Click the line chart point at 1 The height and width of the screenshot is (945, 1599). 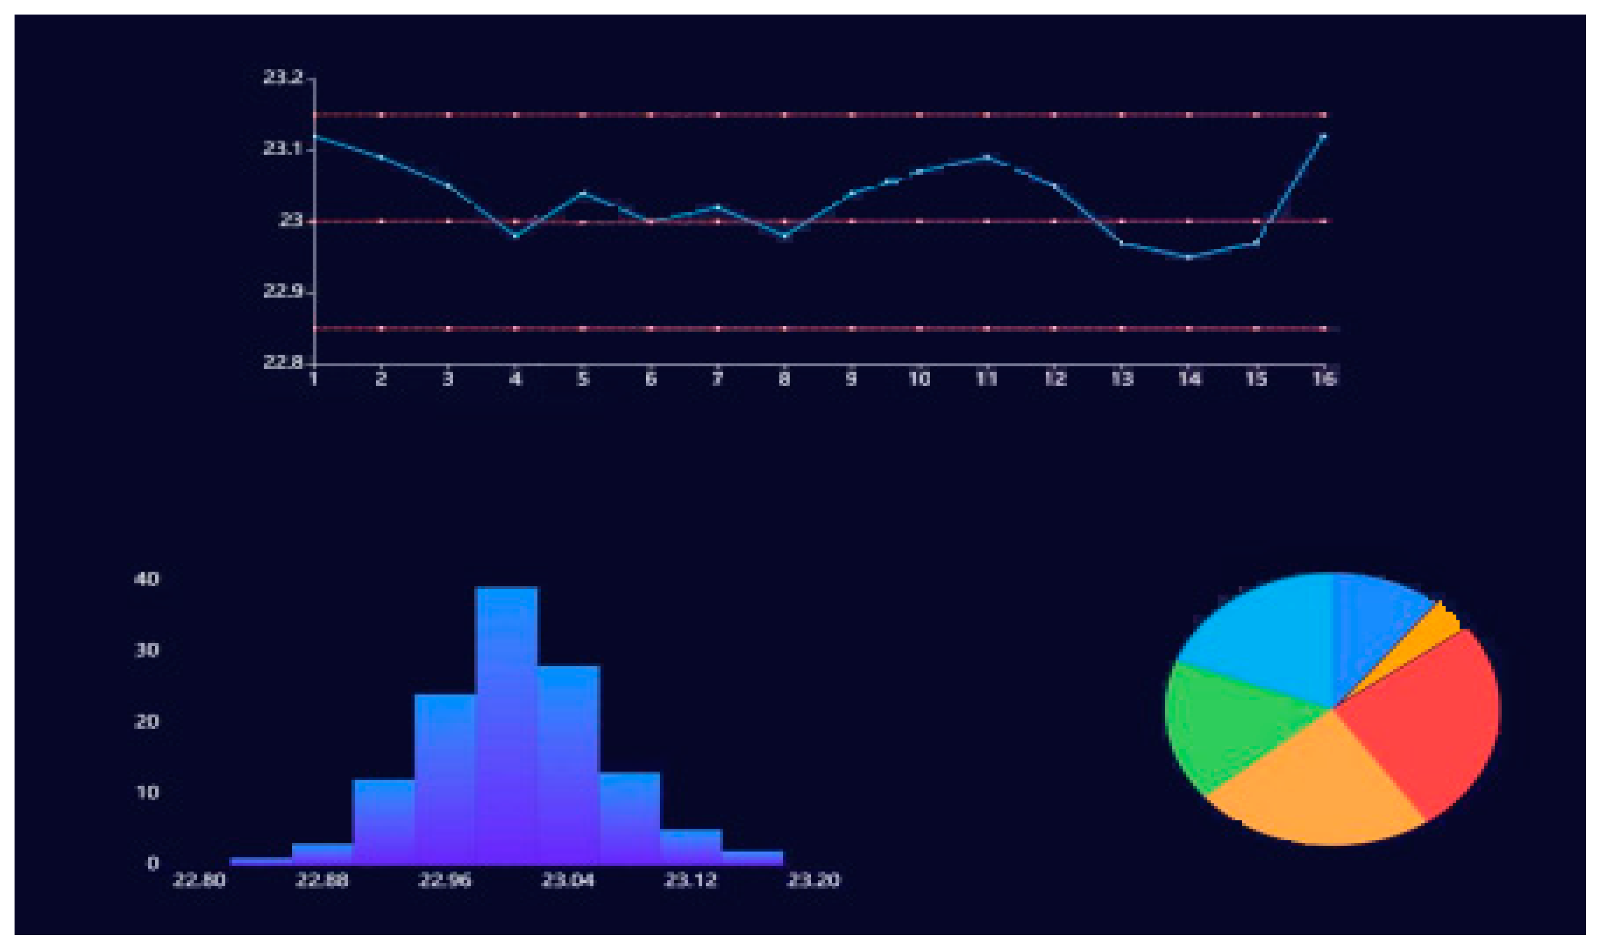(315, 136)
